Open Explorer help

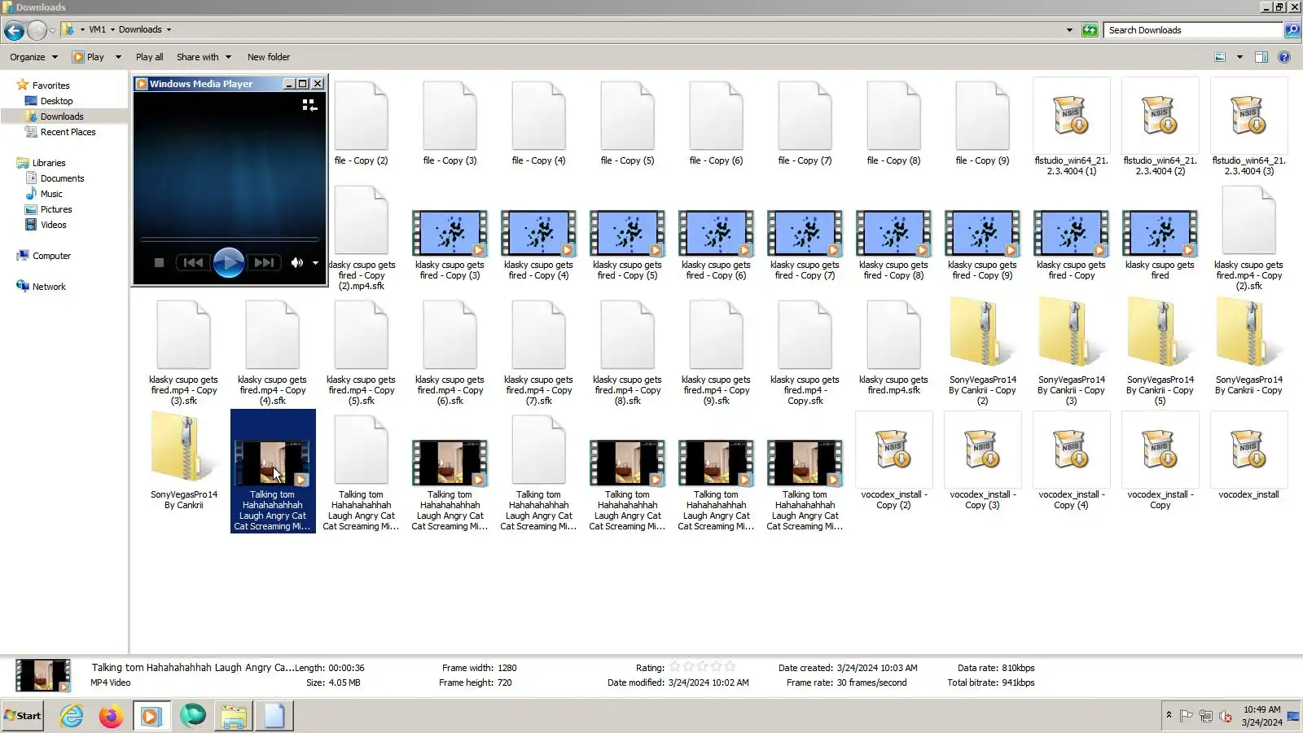coord(1284,57)
